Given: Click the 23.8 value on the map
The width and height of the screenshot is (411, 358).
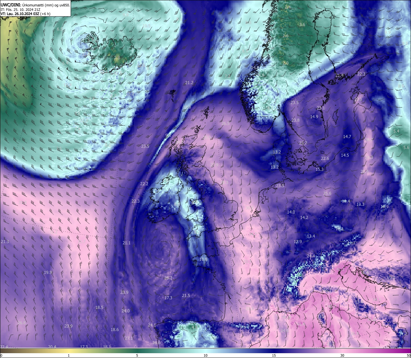Looking at the screenshot, I should 295,120.
